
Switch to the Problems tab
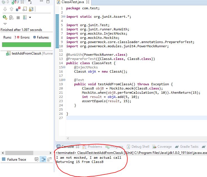pos(92,147)
